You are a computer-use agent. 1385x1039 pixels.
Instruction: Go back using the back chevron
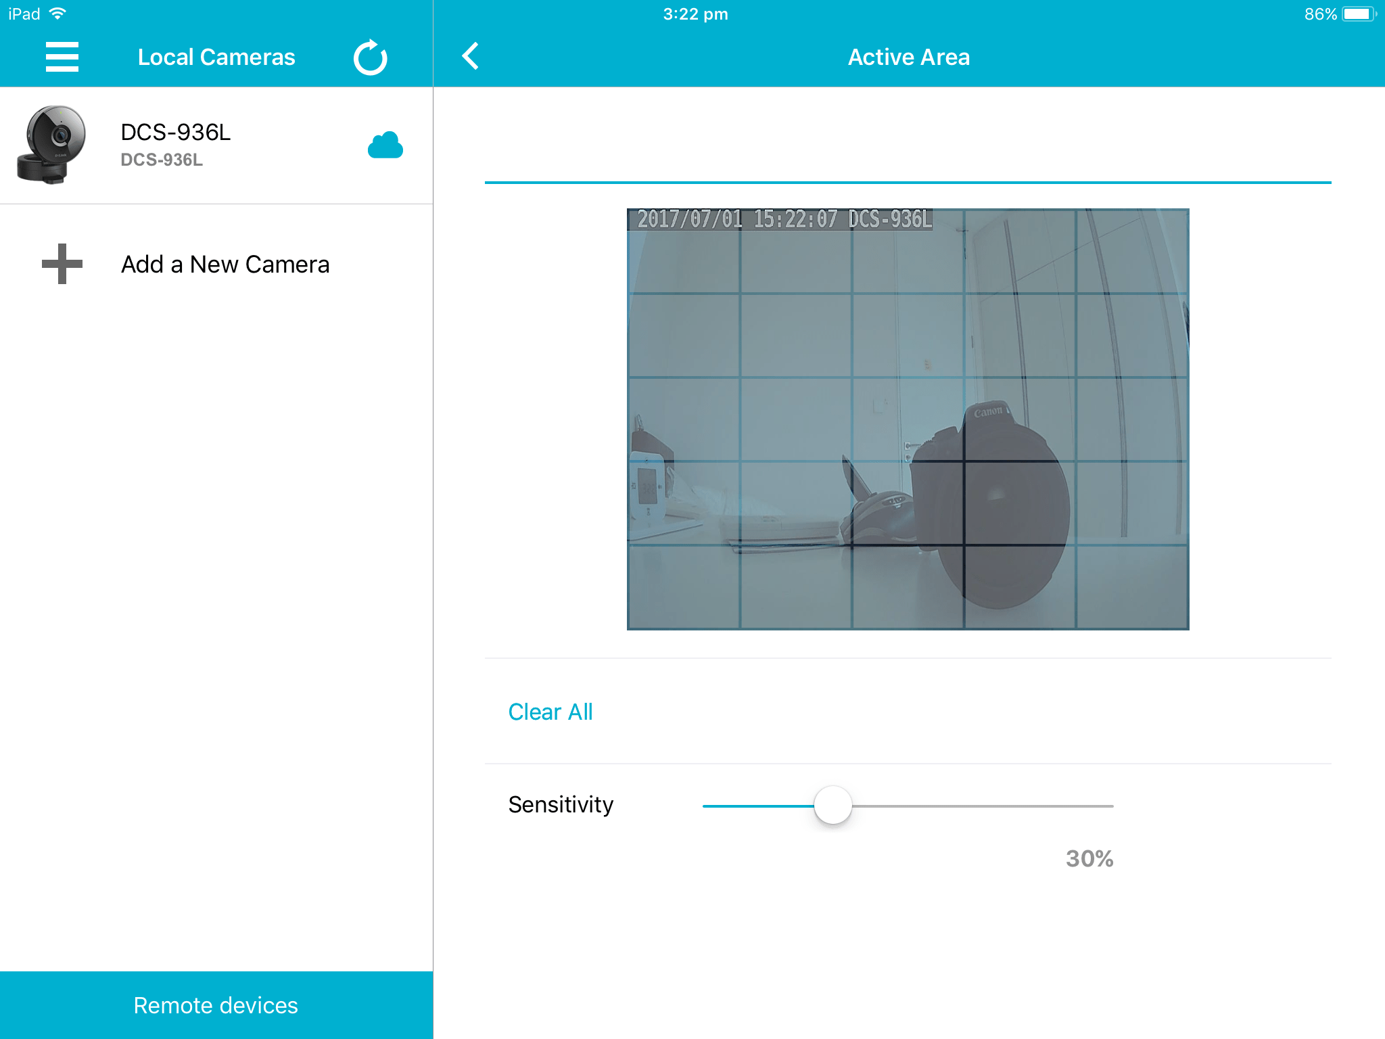click(471, 57)
